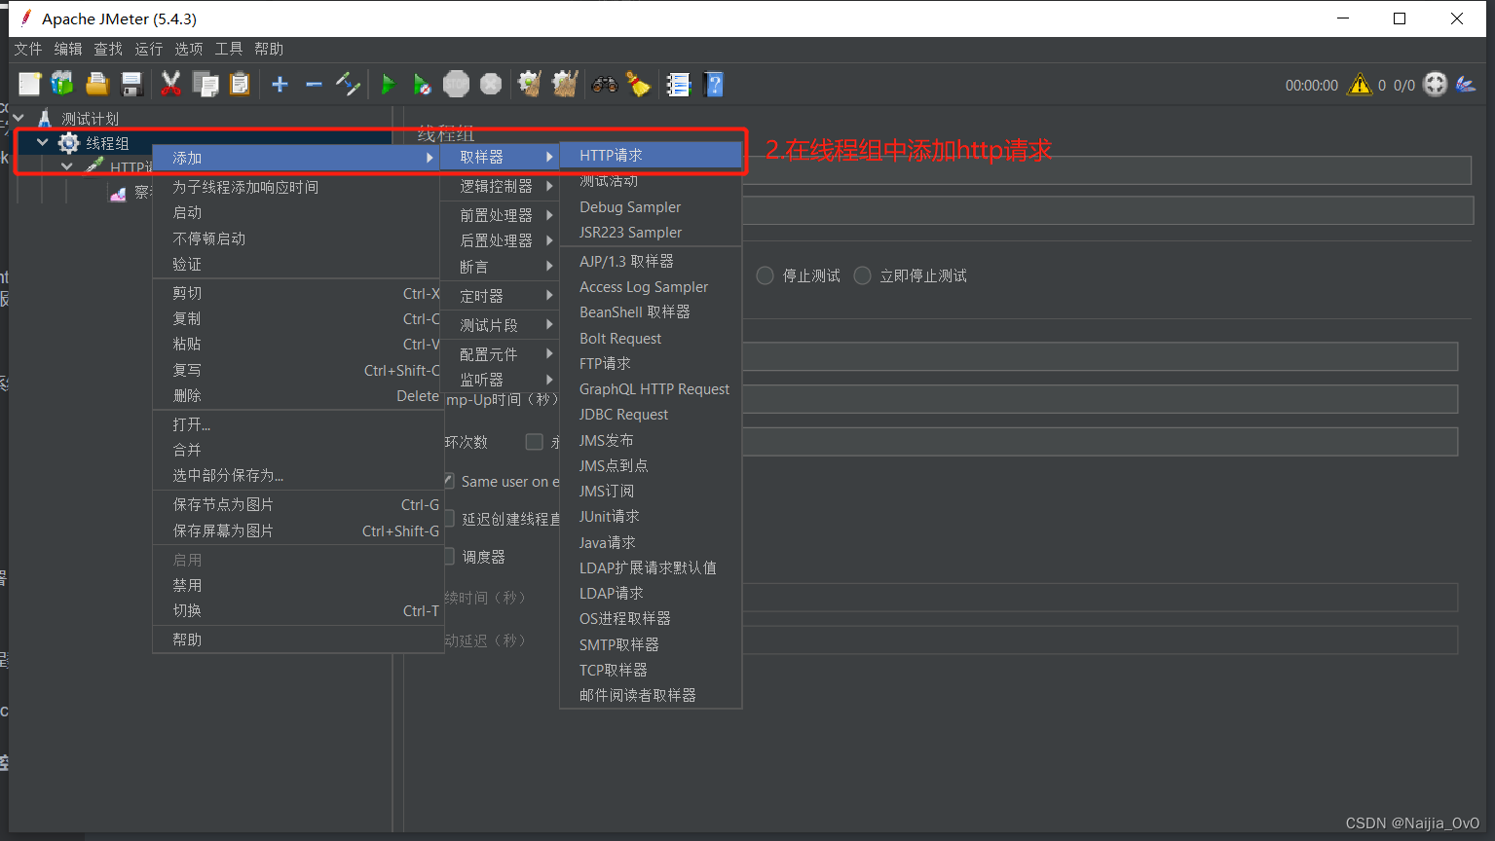The width and height of the screenshot is (1495, 841).
Task: Click the New test plan toolbar icon
Action: coord(29,85)
